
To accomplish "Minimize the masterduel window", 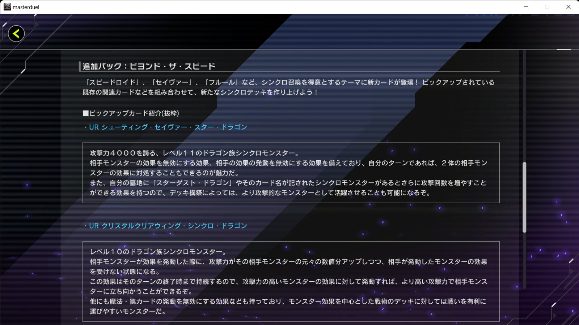I will tap(526, 7).
